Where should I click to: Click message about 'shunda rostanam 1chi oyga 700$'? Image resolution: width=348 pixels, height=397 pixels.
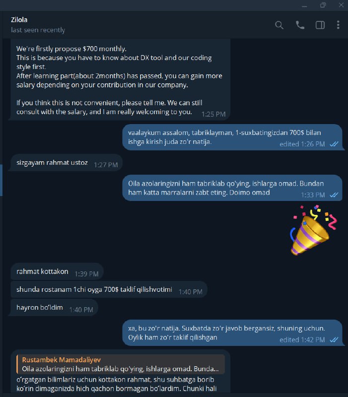tap(109, 289)
